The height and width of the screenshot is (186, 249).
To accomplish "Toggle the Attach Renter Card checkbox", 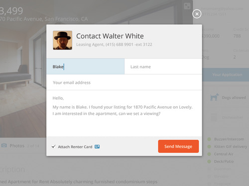I will coord(53,146).
